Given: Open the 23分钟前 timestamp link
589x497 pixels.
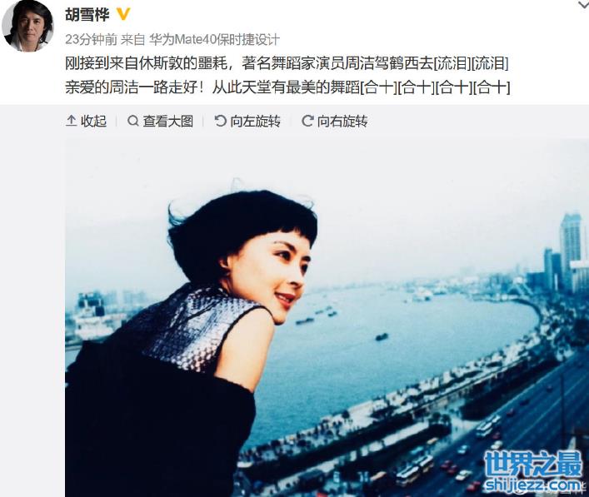Looking at the screenshot, I should tap(91, 39).
